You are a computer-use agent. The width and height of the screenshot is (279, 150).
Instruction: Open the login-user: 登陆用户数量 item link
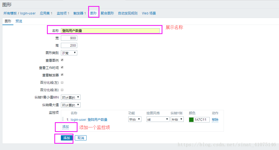click(89, 120)
